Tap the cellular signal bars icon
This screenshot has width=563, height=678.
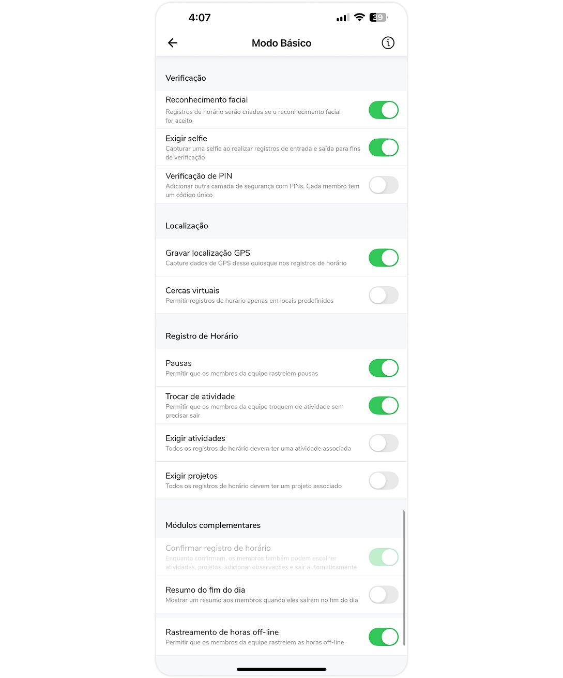[342, 18]
